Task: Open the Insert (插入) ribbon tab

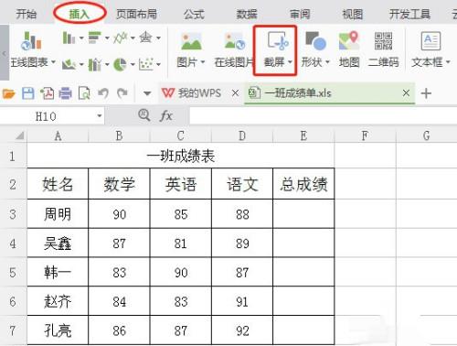Action: 79,14
